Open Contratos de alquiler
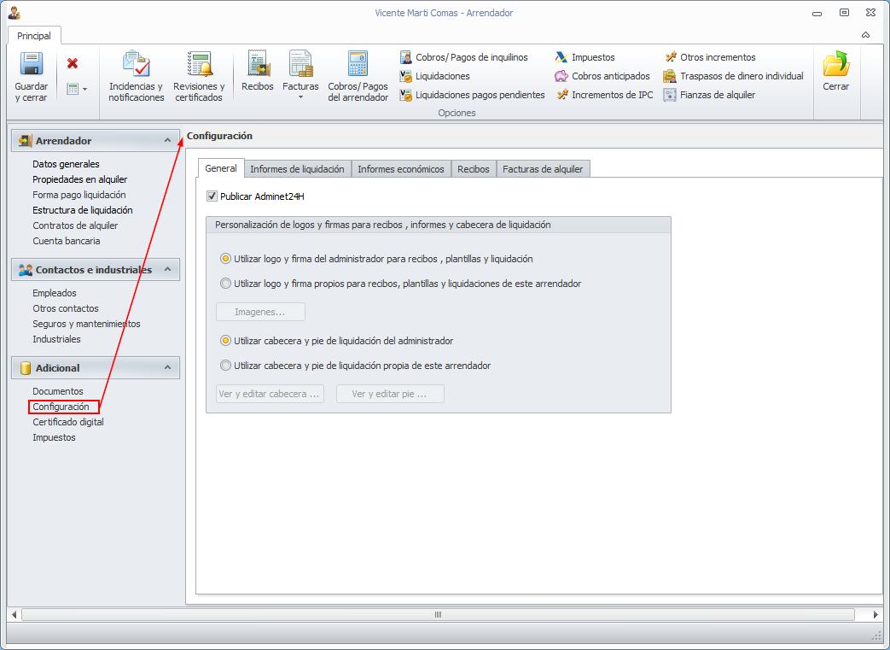This screenshot has width=890, height=650. click(75, 225)
